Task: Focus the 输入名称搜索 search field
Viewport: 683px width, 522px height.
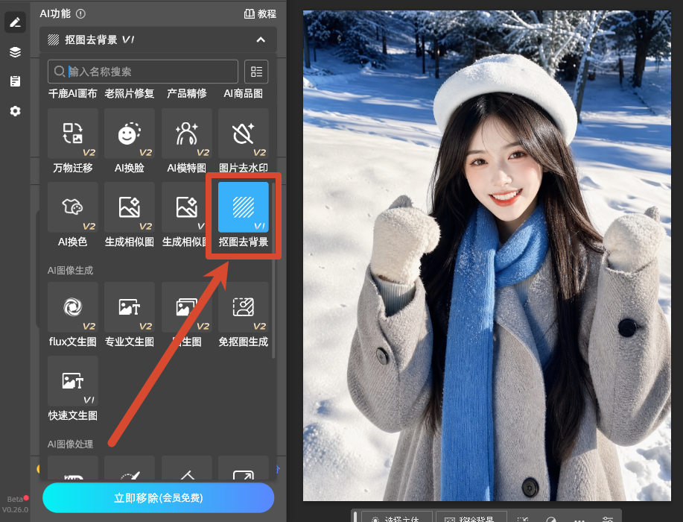Action: [143, 72]
